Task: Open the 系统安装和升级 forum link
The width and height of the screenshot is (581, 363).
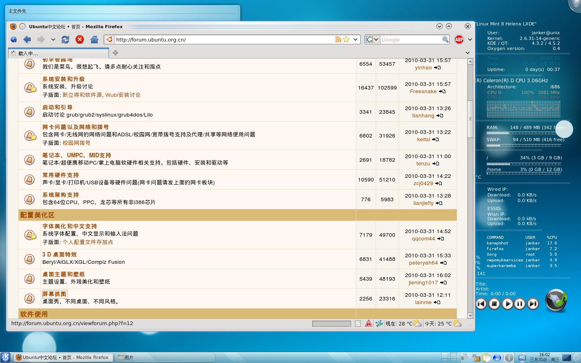Action: tap(63, 79)
